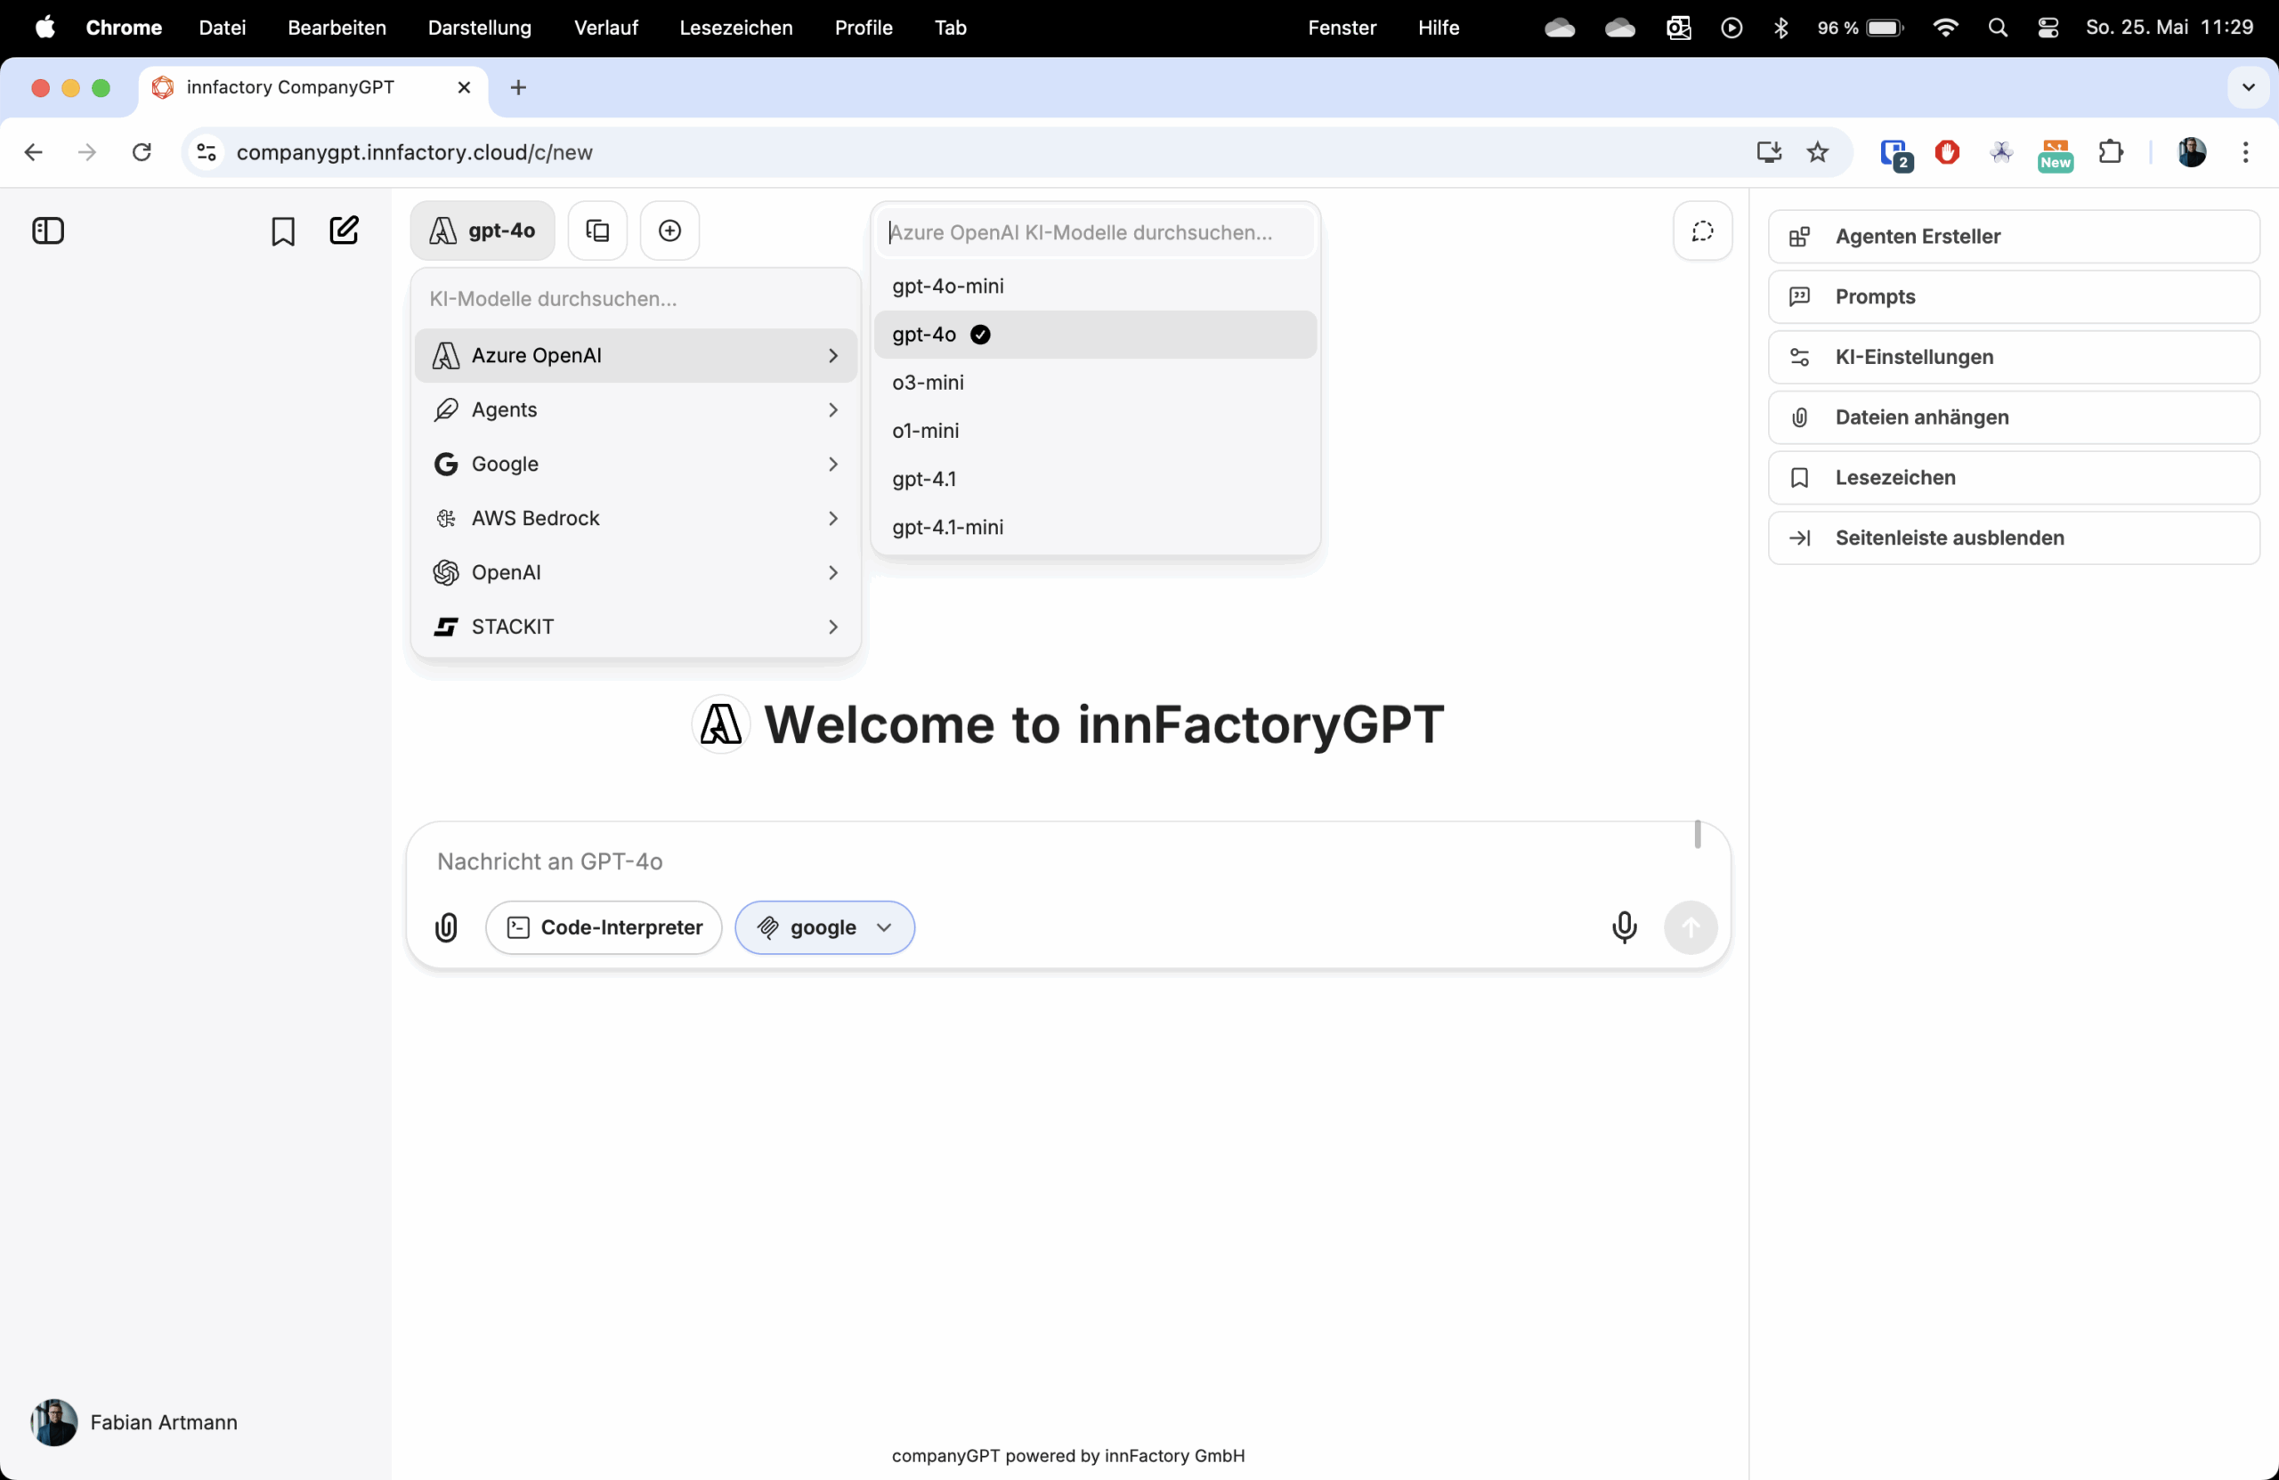2279x1480 pixels.
Task: Expand STACKIT provider submenu
Action: [635, 626]
